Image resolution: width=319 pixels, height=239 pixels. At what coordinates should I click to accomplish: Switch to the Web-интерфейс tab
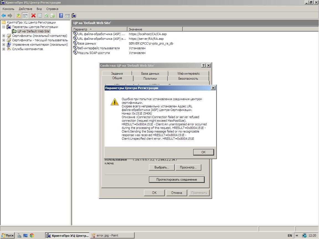click(x=189, y=73)
